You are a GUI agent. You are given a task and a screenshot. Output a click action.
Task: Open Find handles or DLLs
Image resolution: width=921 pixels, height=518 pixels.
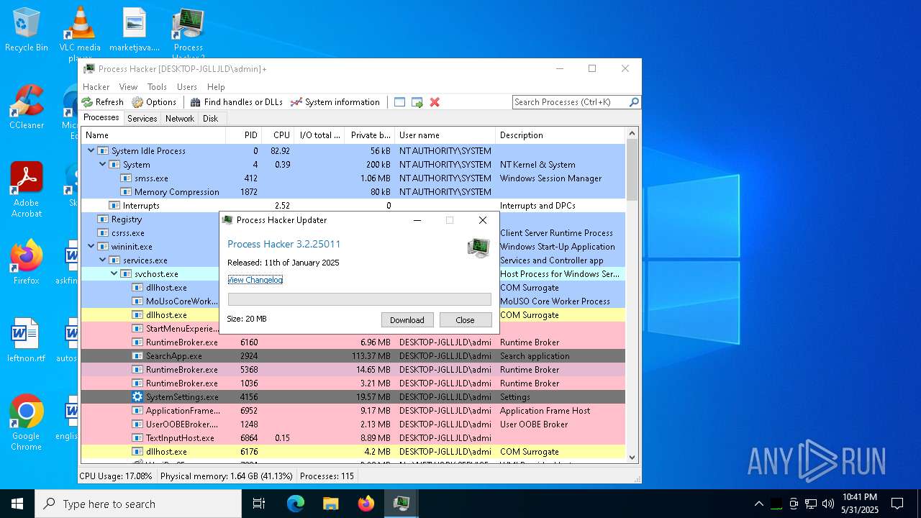pos(236,102)
